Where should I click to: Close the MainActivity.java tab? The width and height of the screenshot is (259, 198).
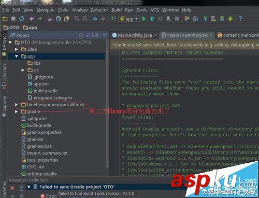click(x=155, y=35)
